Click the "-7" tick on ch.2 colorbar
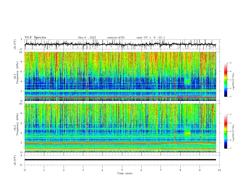Image resolution: width=247 pixels, height=191 pixels. tap(230, 148)
